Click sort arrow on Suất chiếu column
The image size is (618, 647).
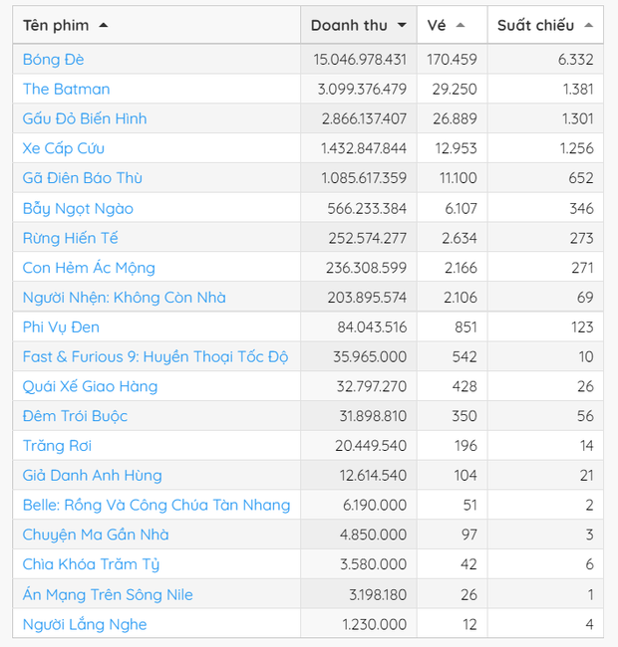589,25
